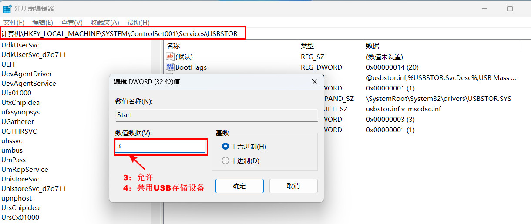Select 十进制(D) radio button

[225, 160]
